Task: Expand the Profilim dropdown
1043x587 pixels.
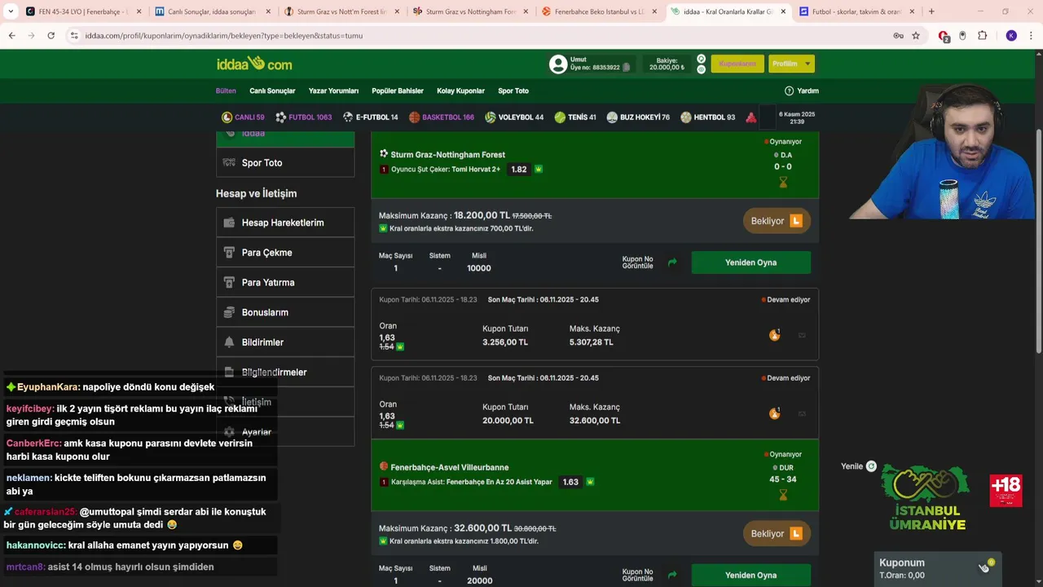Action: [791, 64]
